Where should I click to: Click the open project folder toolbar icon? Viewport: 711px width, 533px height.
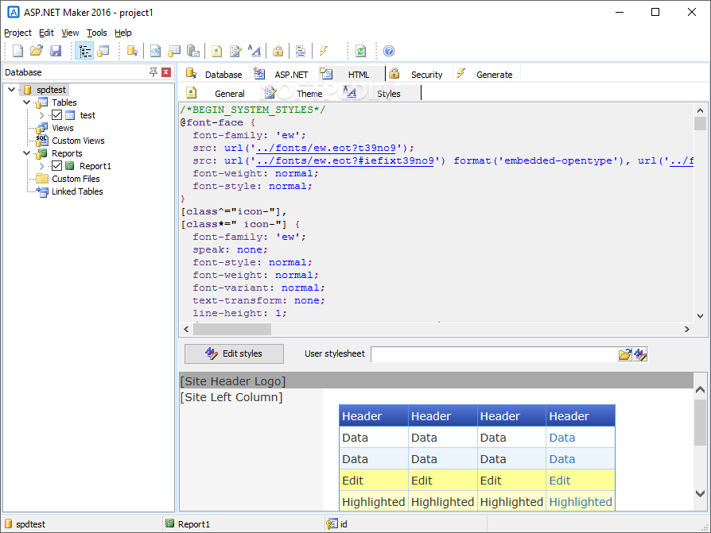click(37, 51)
